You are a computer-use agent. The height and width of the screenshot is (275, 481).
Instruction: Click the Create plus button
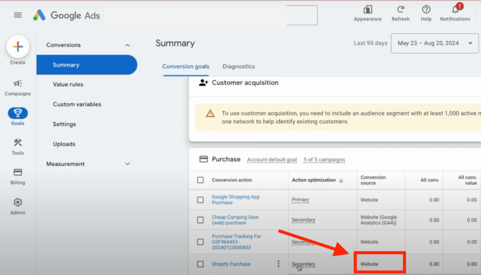18,46
